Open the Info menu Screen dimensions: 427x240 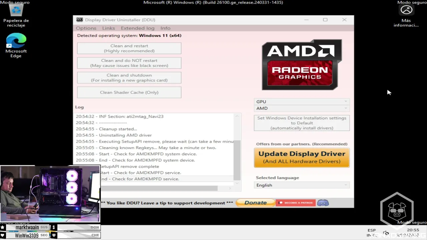tap(165, 28)
